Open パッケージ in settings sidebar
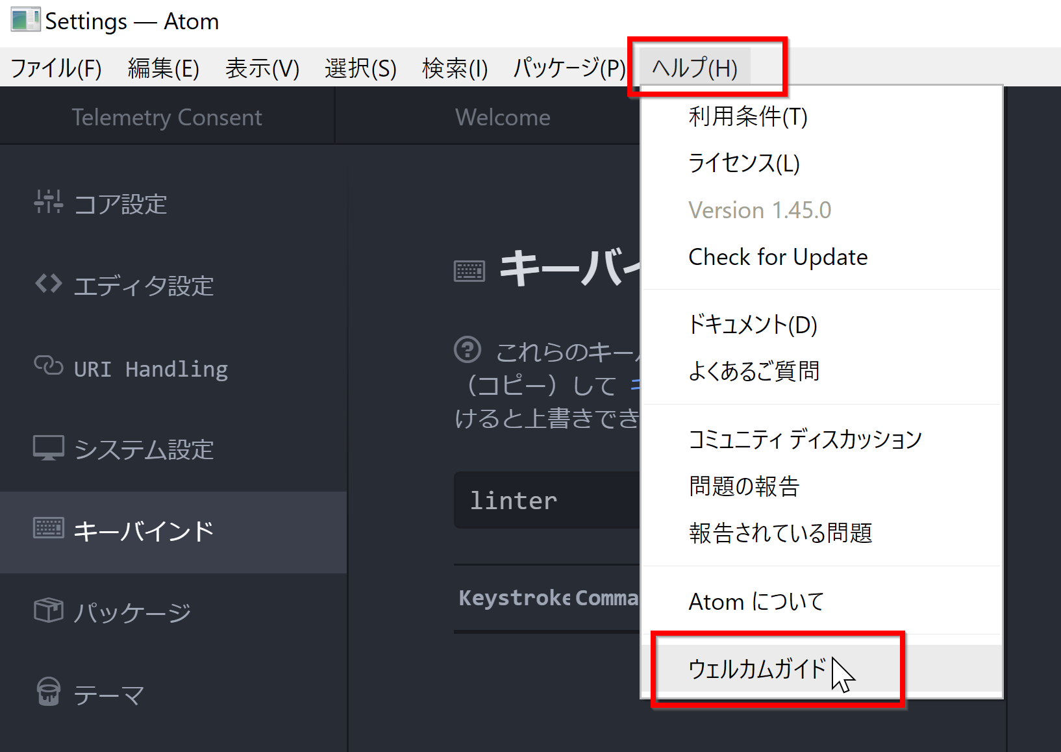 click(x=173, y=613)
